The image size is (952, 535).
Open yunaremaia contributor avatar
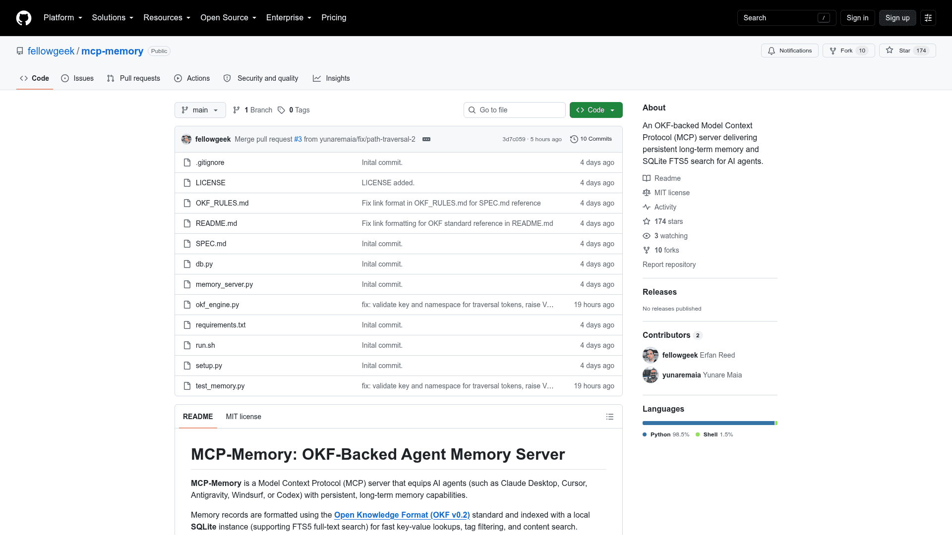651,375
